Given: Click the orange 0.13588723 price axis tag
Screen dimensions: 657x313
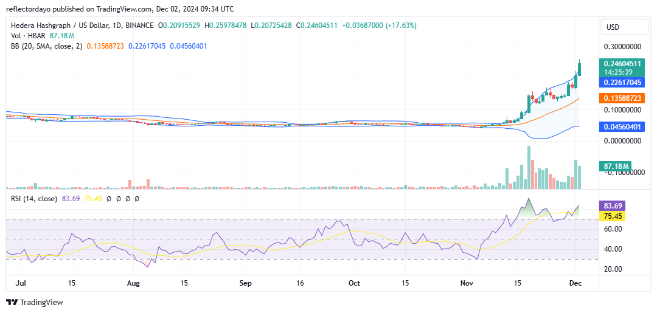Looking at the screenshot, I should pyautogui.click(x=620, y=99).
